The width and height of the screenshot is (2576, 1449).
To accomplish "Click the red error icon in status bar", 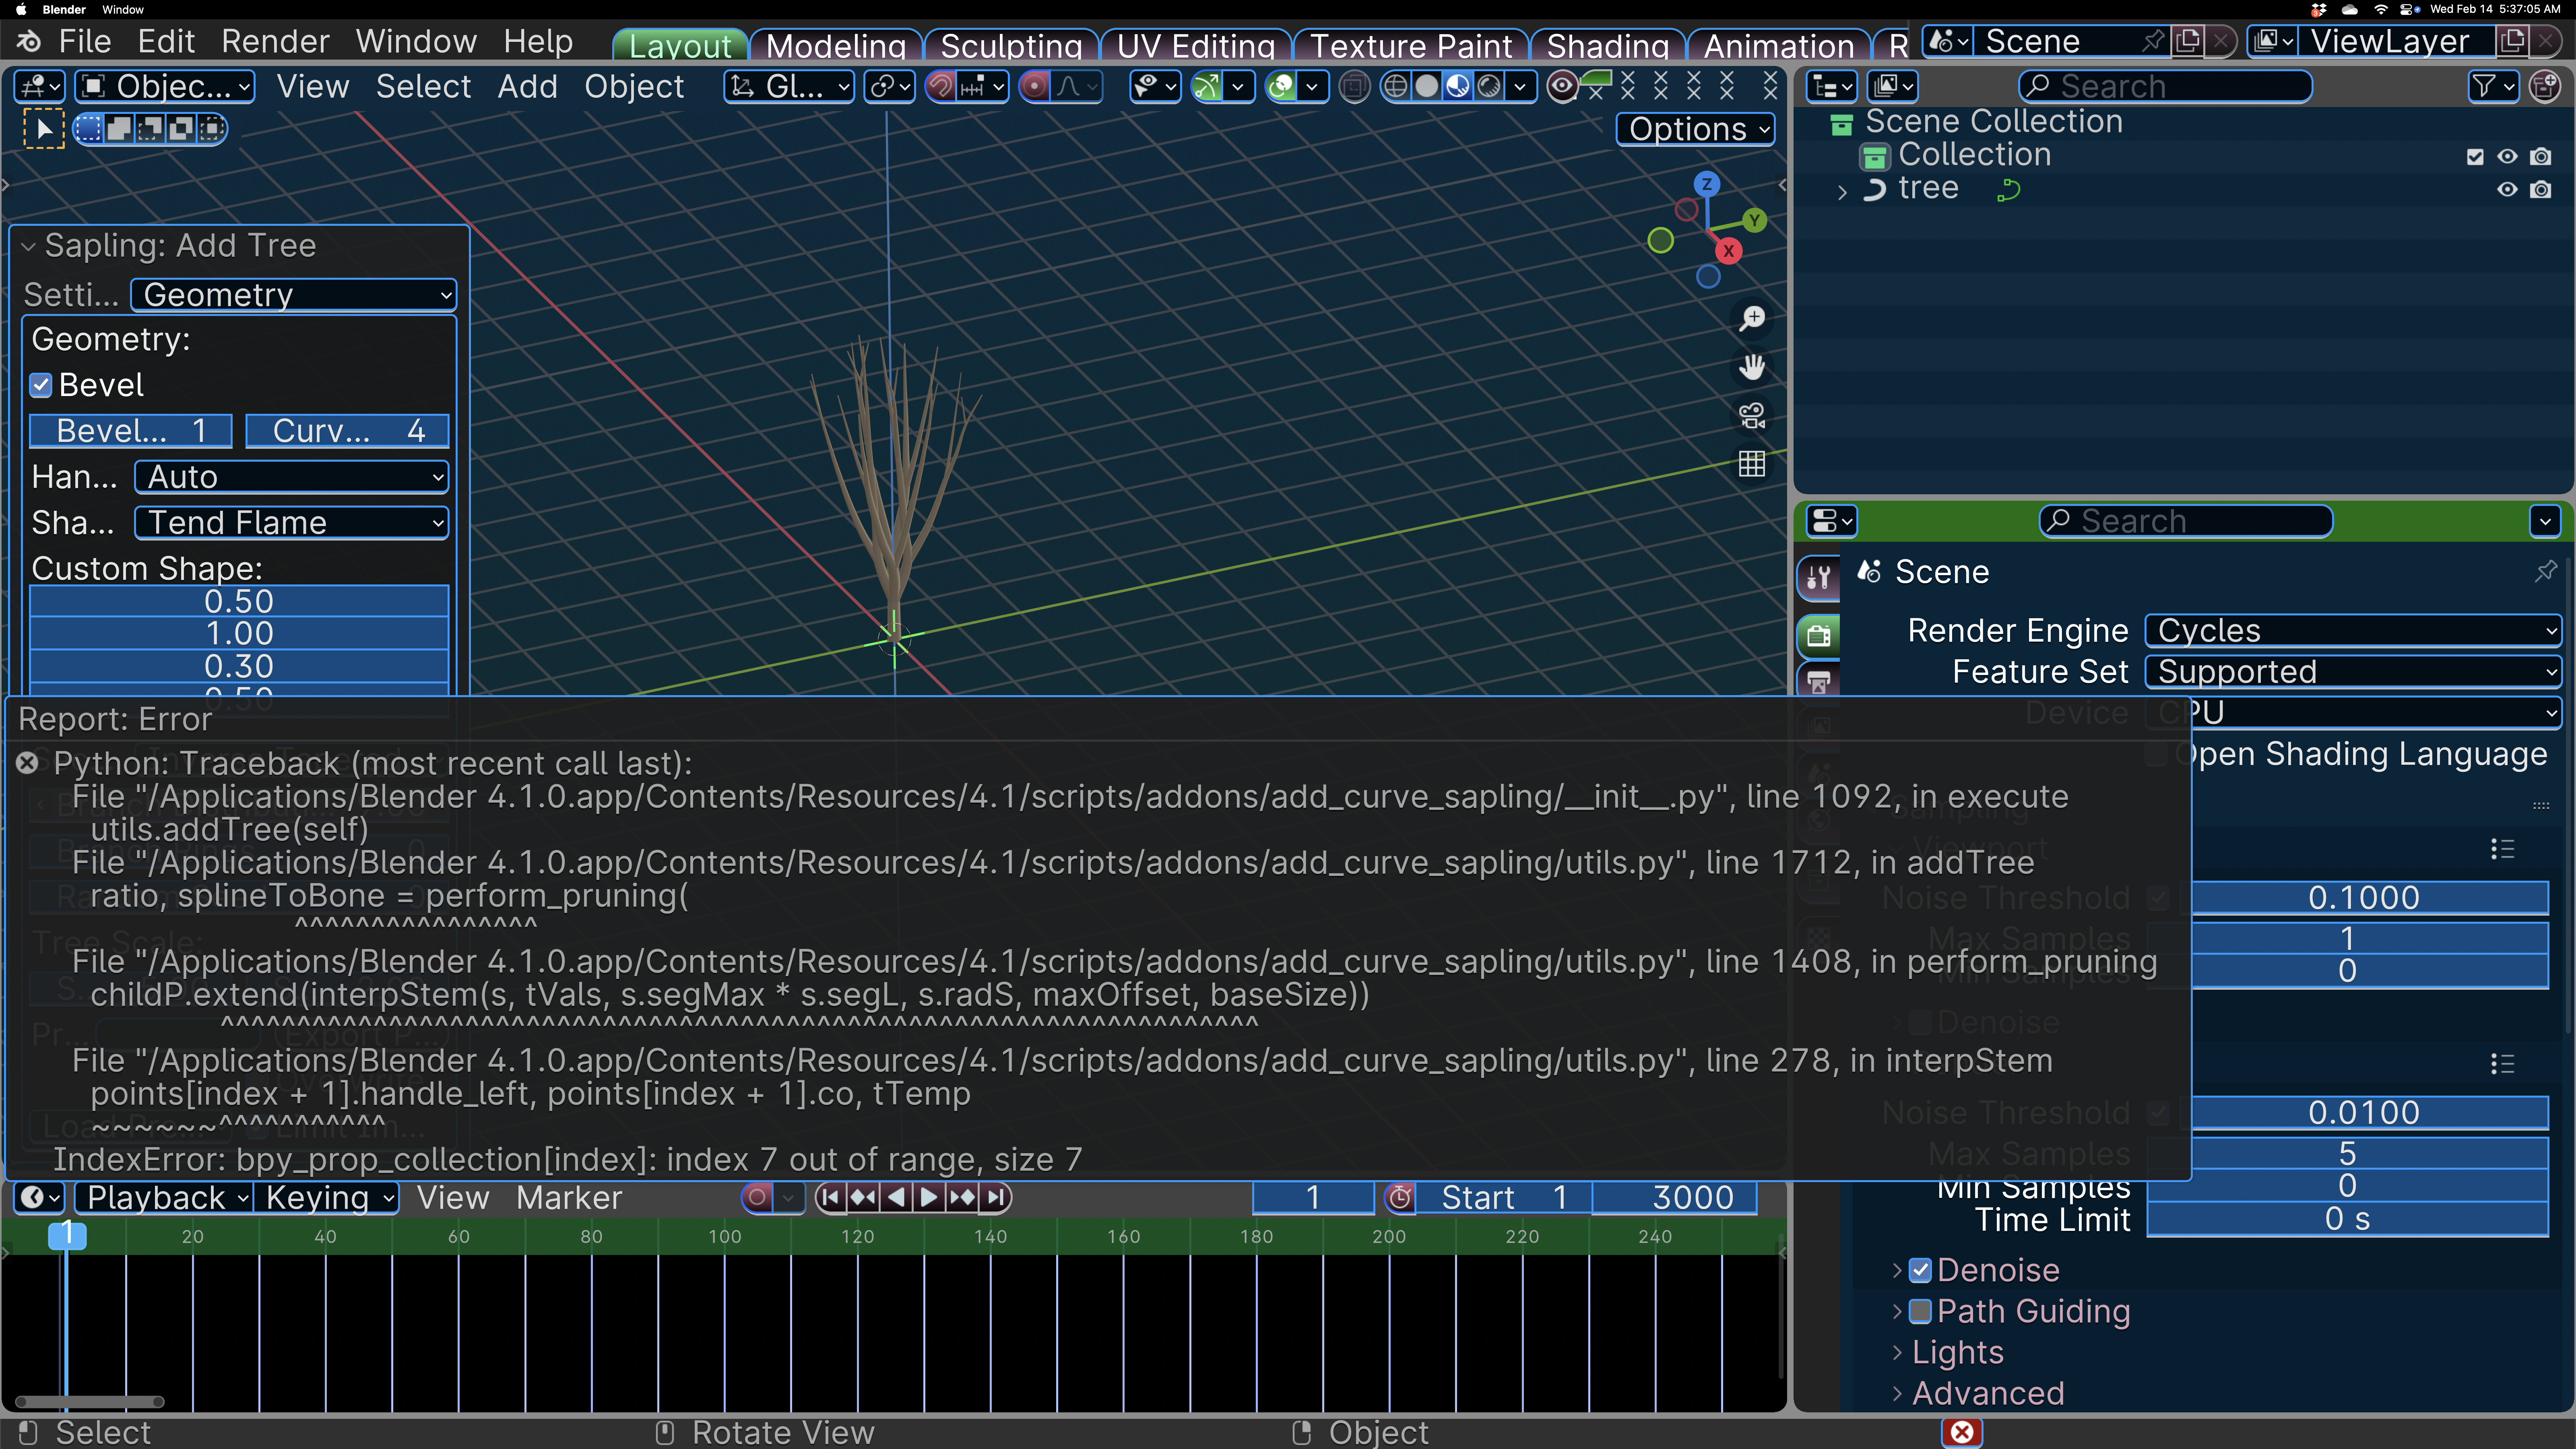I will (x=1962, y=1432).
